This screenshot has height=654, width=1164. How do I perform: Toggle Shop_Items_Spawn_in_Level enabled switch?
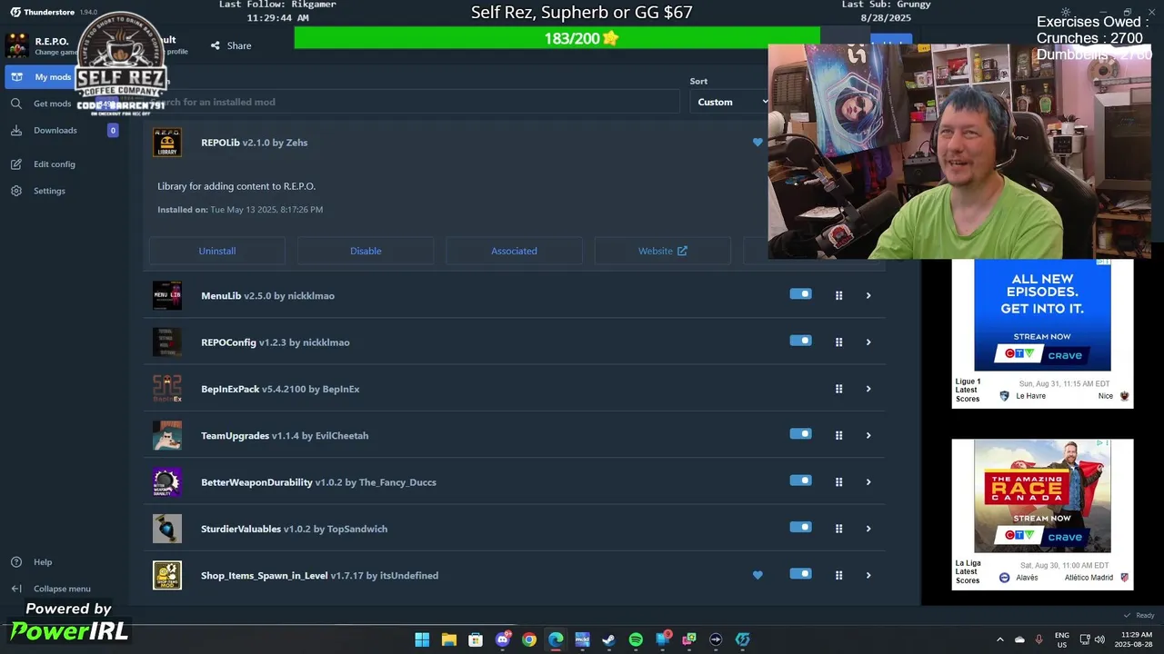800,574
